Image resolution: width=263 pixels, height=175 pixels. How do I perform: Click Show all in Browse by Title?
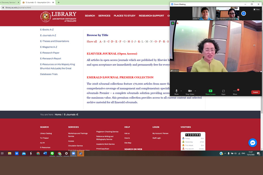(x=92, y=41)
